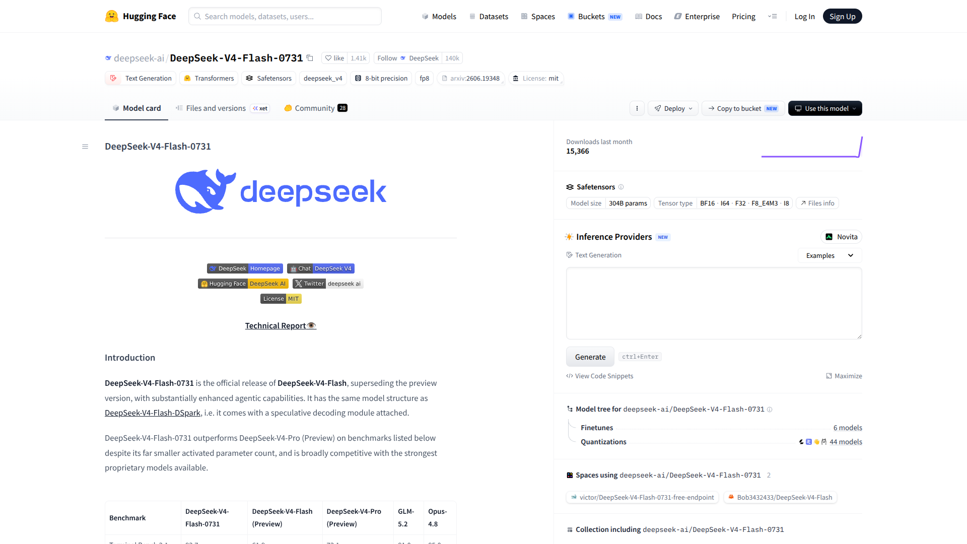Open the table of contents hamburger icon

pyautogui.click(x=85, y=147)
